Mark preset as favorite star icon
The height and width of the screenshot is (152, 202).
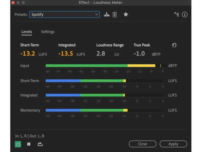pyautogui.click(x=126, y=14)
